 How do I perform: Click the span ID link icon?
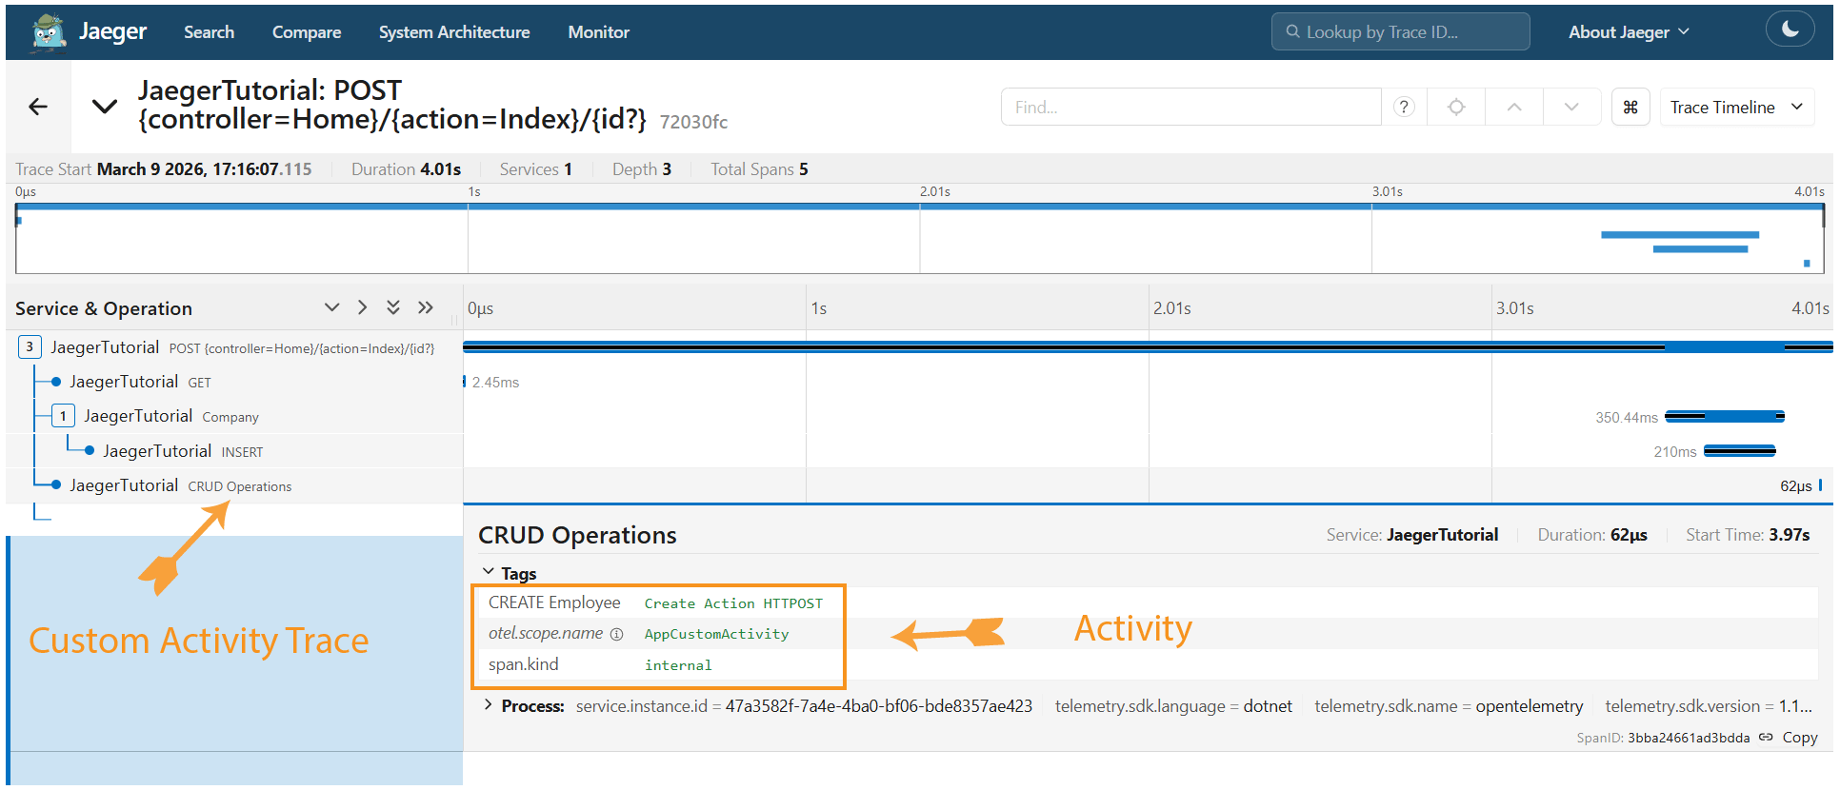pos(1766,738)
